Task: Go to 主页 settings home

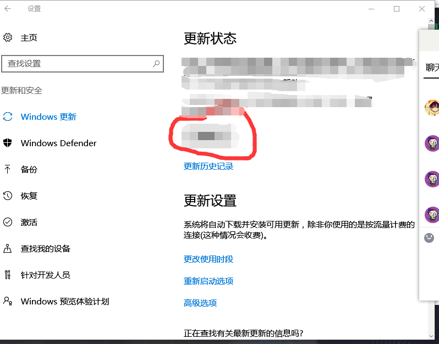Action: pos(29,37)
